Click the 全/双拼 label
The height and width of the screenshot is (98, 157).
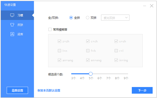[53, 18]
